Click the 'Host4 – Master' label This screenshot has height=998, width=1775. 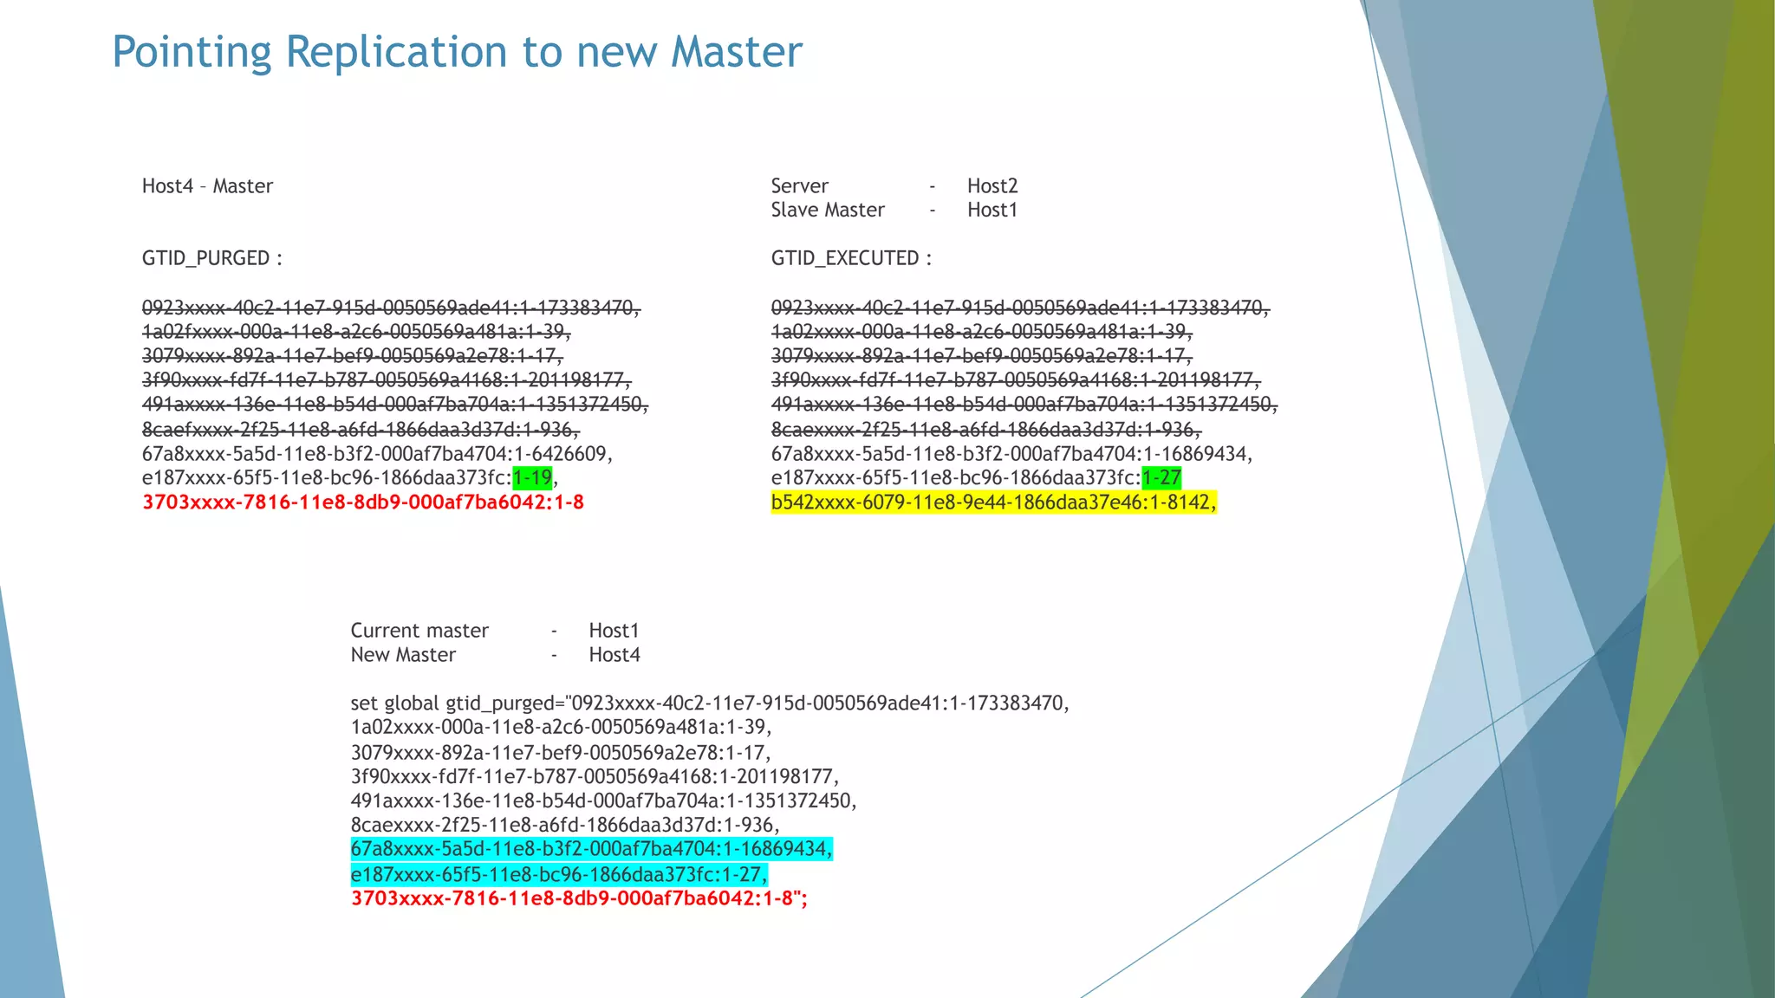point(207,186)
